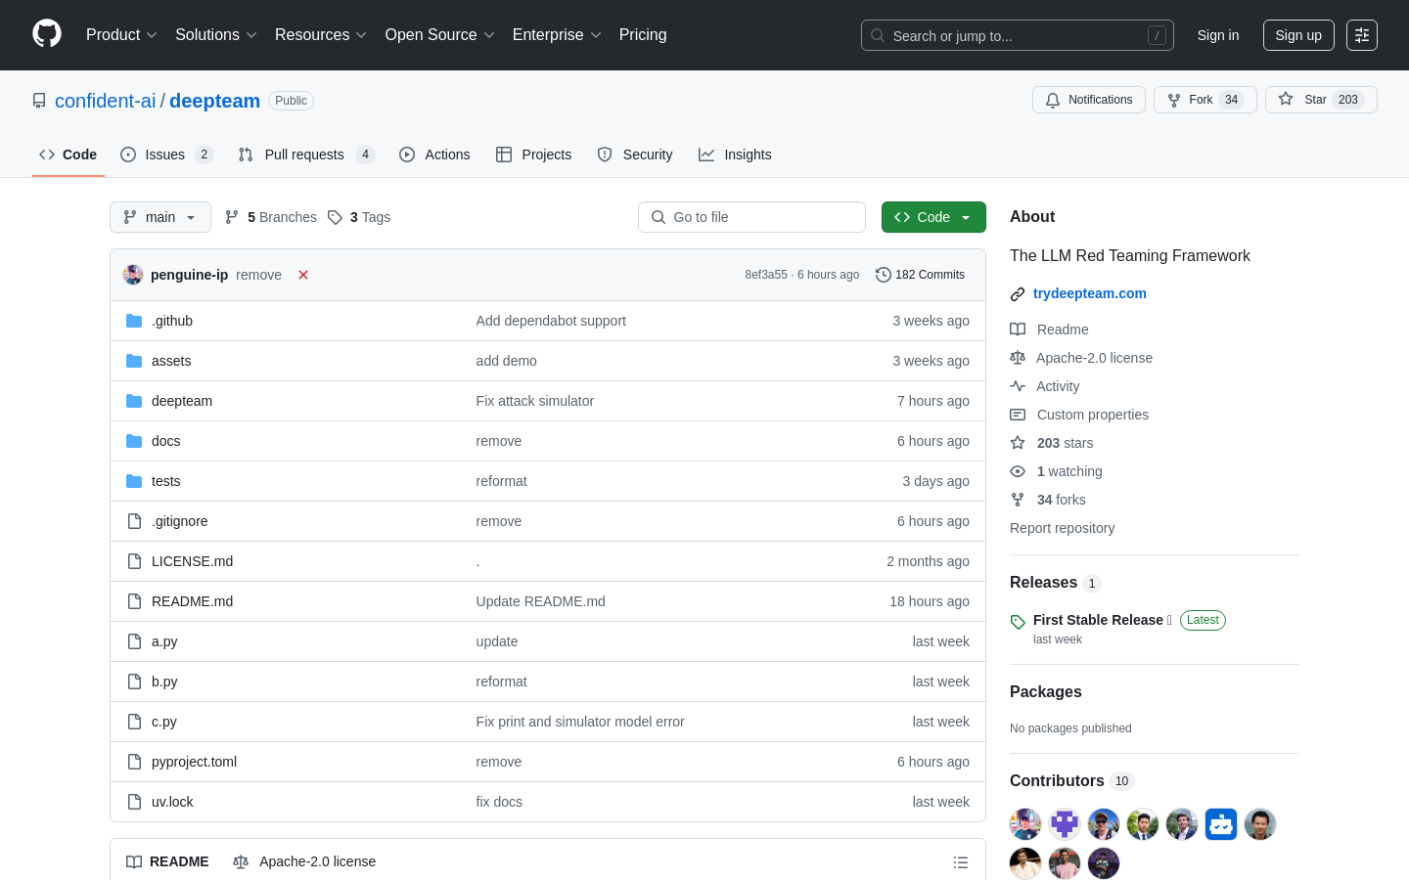The width and height of the screenshot is (1409, 880).
Task: View the 3 Tags link
Action: tap(359, 217)
